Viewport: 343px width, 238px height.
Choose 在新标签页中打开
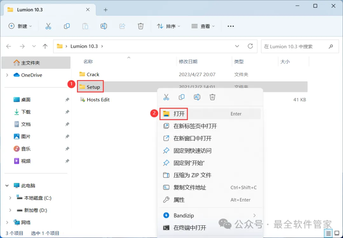[x=210, y=126]
